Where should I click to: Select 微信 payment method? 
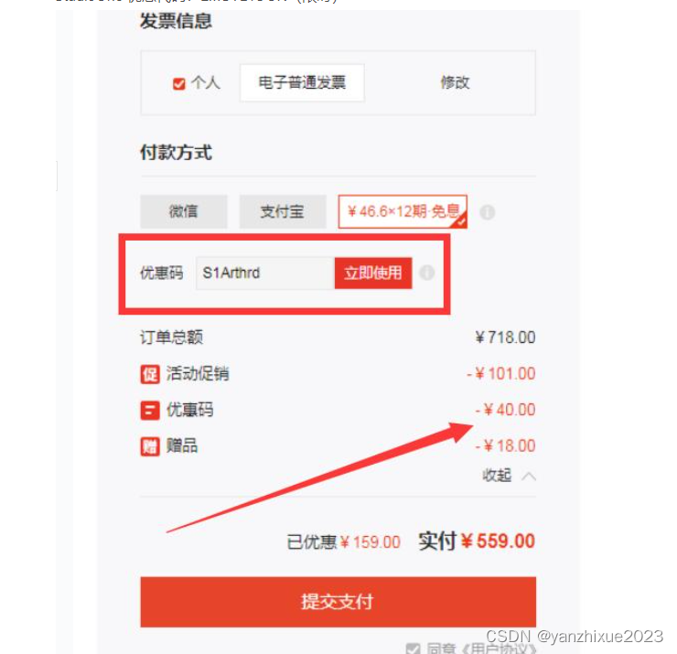[x=184, y=211]
